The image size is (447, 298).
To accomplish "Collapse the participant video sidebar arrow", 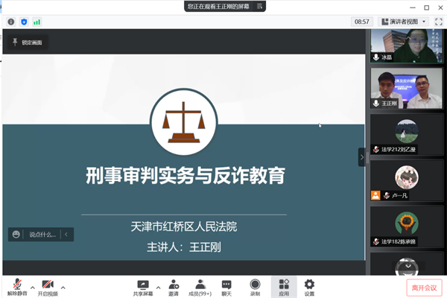I will tap(362, 157).
